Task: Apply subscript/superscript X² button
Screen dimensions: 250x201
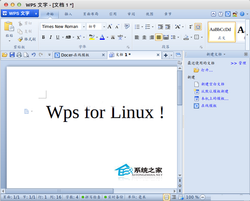Action: coord(79,37)
